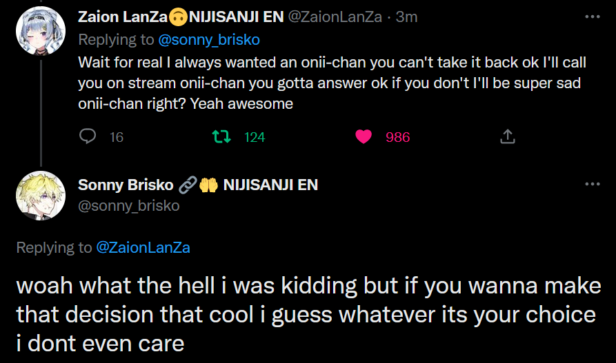Open more options on Sonny Brisko's tweet
Viewport: 616px width, 363px height.
coord(592,185)
